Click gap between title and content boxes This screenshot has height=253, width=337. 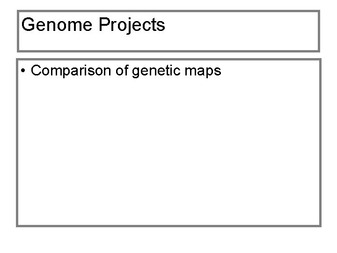pos(168,55)
